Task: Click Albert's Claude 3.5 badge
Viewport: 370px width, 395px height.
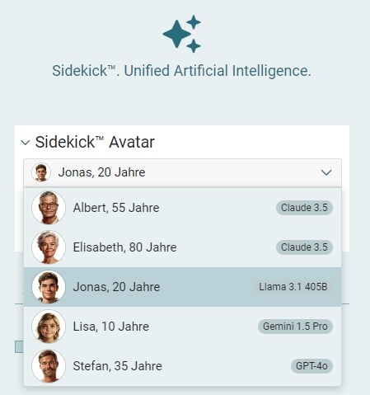Action: (x=304, y=208)
